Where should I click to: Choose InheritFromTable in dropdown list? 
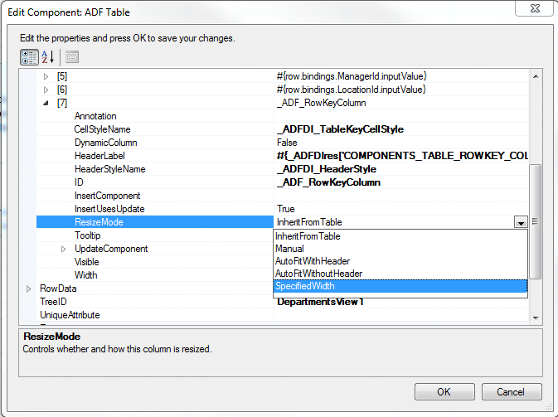pyautogui.click(x=400, y=236)
